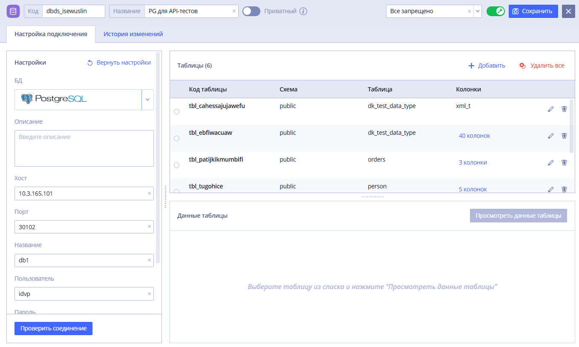Select the tbl_ebfiwacuaw radio button
Screen dimensions: 579x347
coord(177,138)
